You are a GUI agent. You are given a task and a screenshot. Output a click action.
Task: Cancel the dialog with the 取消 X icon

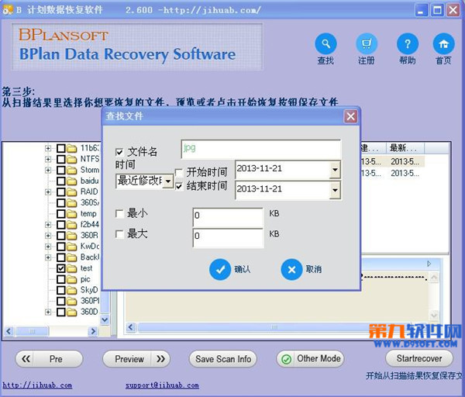click(x=291, y=269)
